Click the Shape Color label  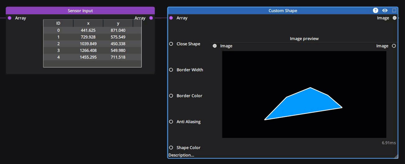(189, 148)
